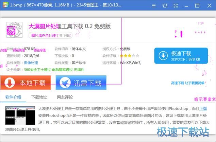This screenshot has height=142, width=216.
Task: Select the 软件介绍 tab
Action: pyautogui.click(x=13, y=97)
